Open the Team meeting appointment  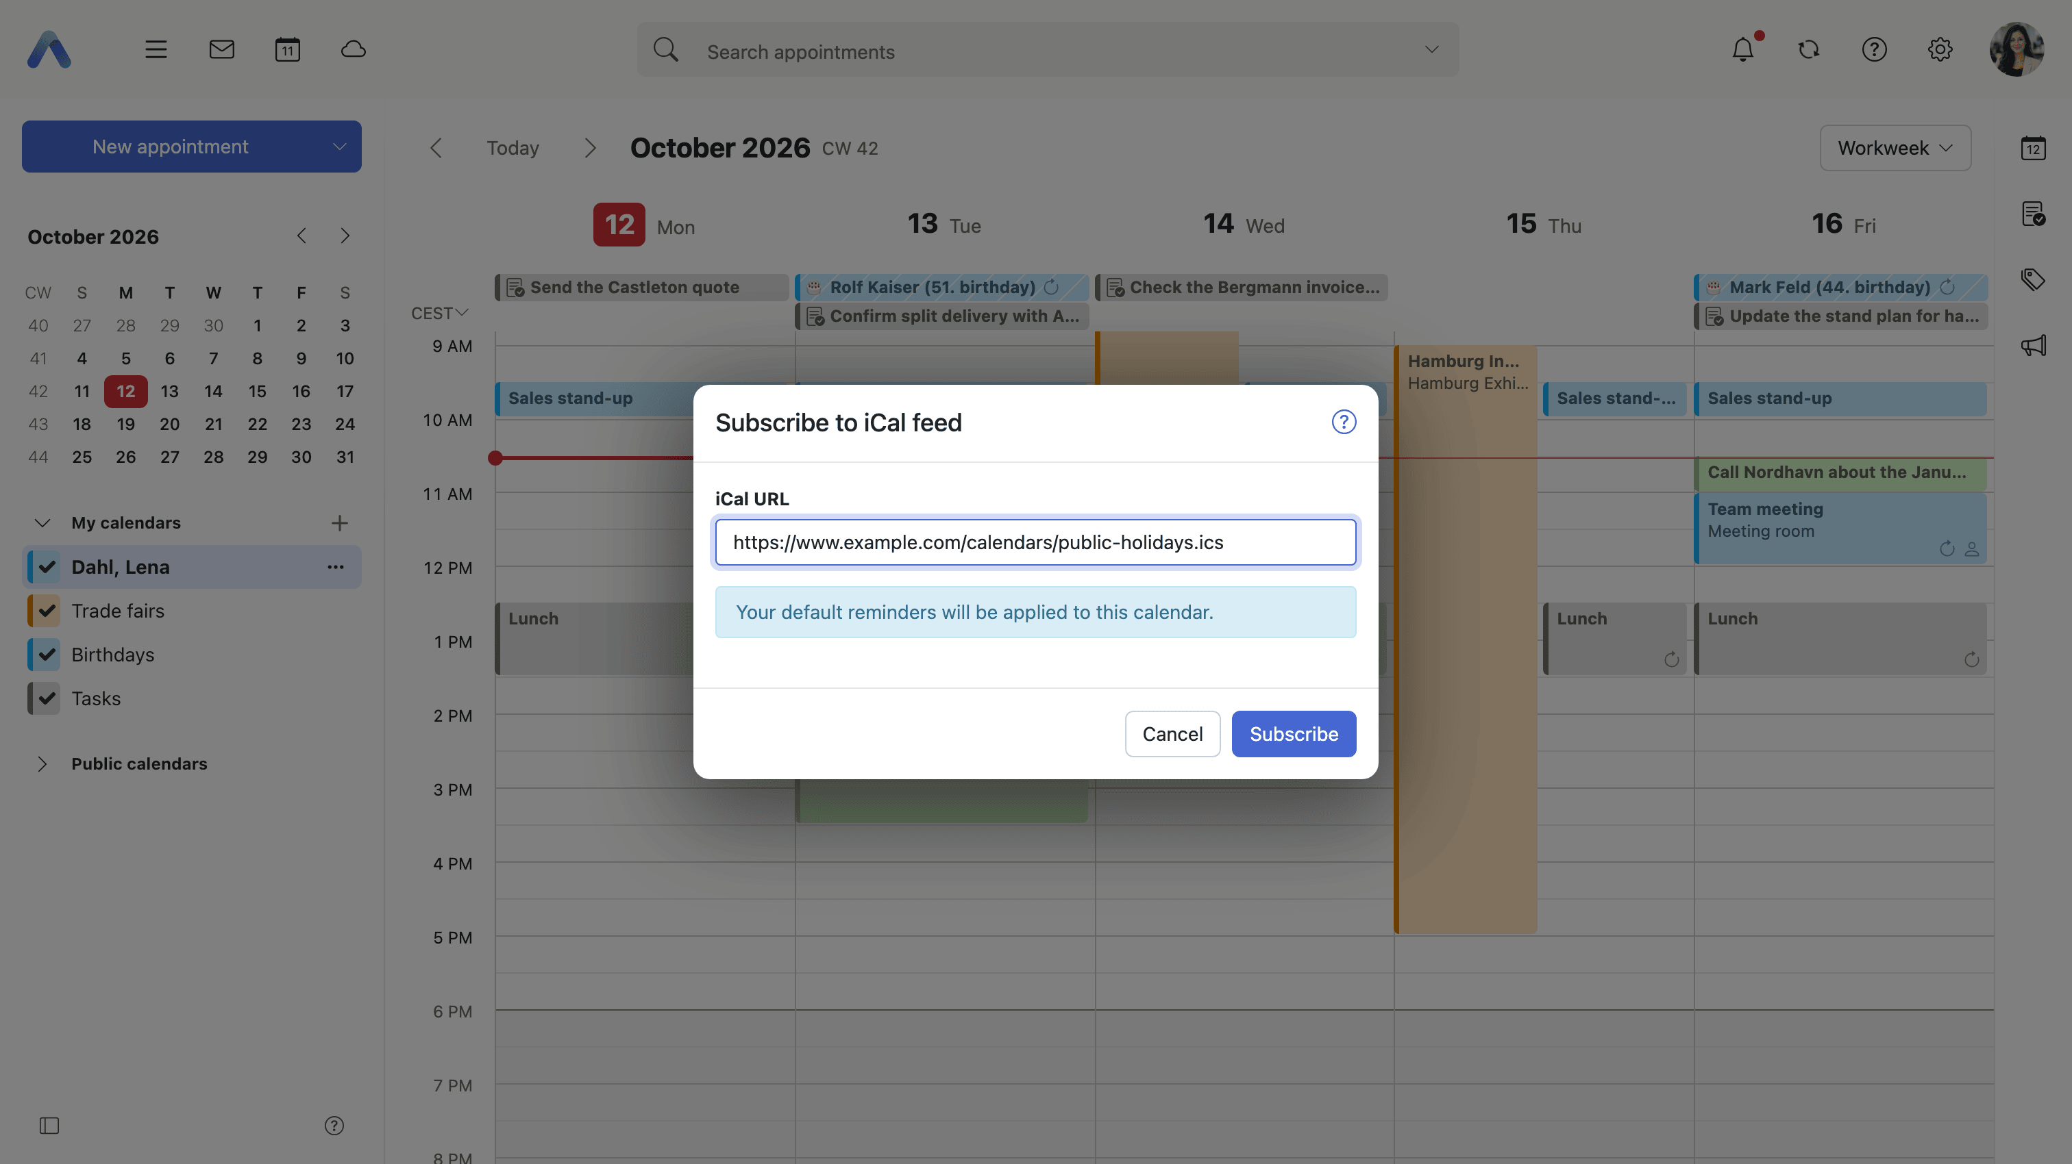tap(1840, 528)
